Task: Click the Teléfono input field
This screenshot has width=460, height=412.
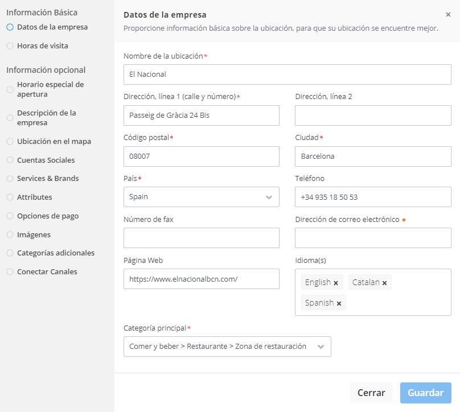Action: (373, 197)
